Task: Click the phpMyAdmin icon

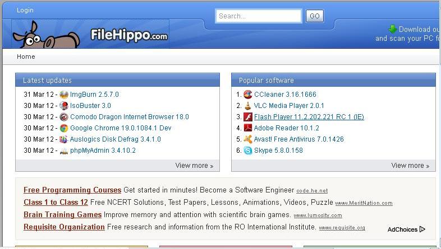Action: point(64,151)
